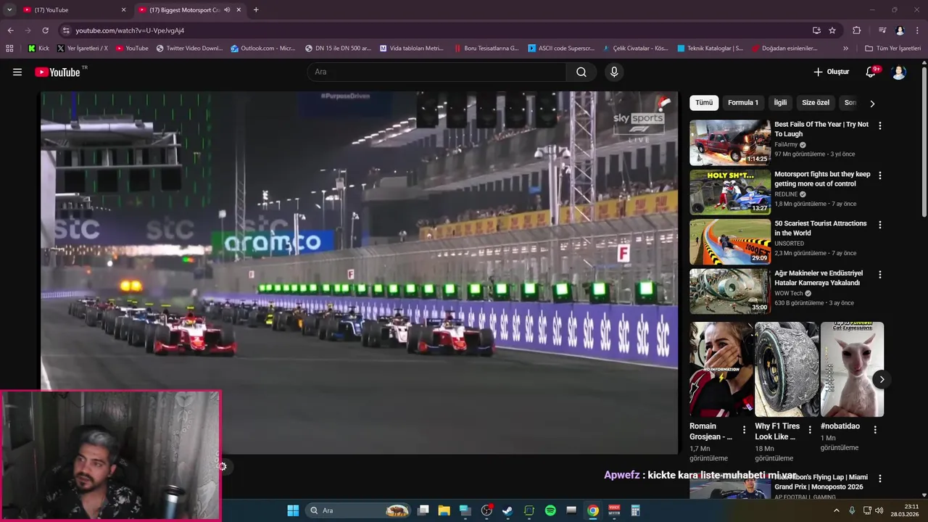
Task: Focus the YouTube Ara search field
Action: 437,72
